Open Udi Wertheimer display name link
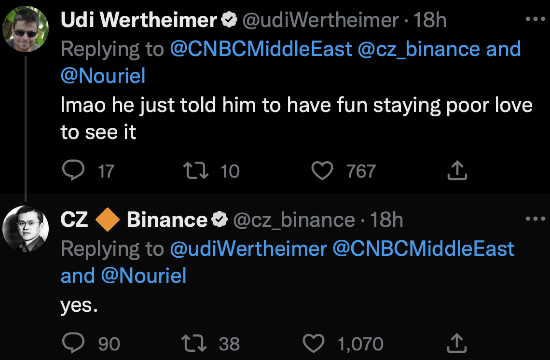 139,20
